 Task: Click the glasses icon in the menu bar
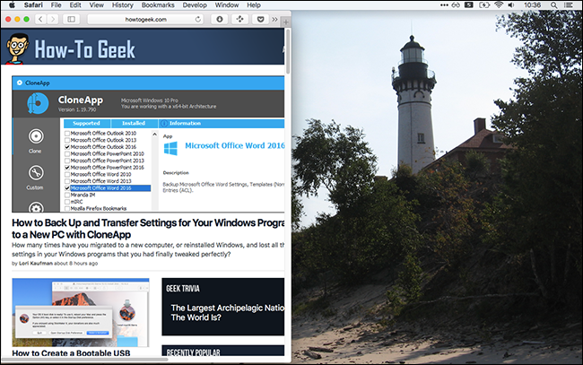[456, 4]
